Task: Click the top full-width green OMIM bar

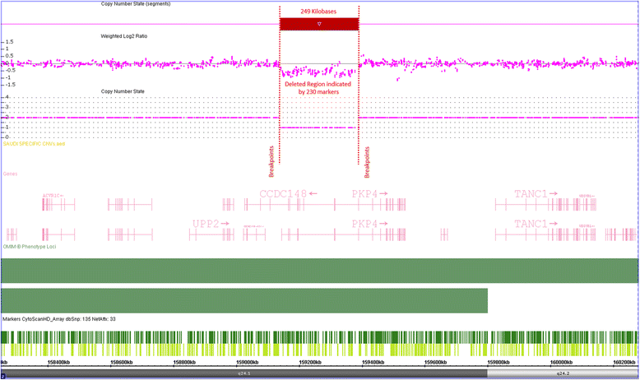Action: coord(319,270)
